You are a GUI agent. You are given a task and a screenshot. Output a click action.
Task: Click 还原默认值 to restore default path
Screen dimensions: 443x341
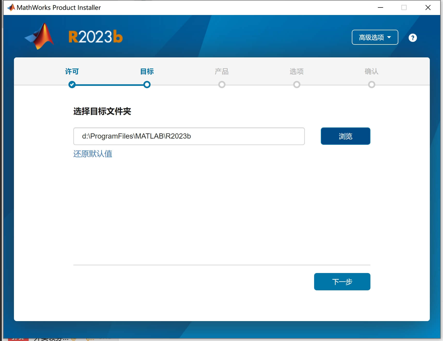point(93,154)
